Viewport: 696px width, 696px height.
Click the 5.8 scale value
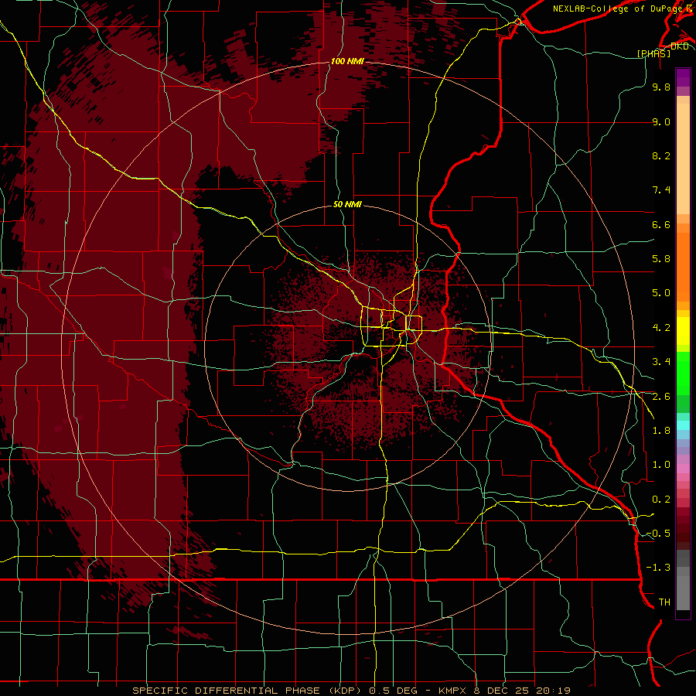click(661, 259)
